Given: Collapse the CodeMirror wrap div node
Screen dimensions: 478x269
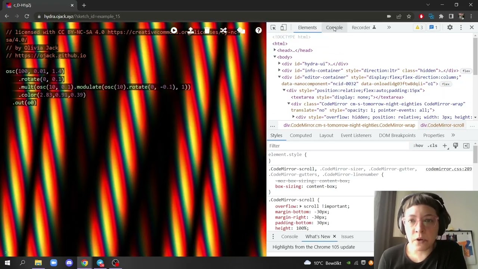Looking at the screenshot, I should click(289, 104).
